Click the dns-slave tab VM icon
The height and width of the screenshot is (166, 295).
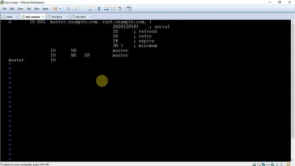pyautogui.click(x=49, y=17)
